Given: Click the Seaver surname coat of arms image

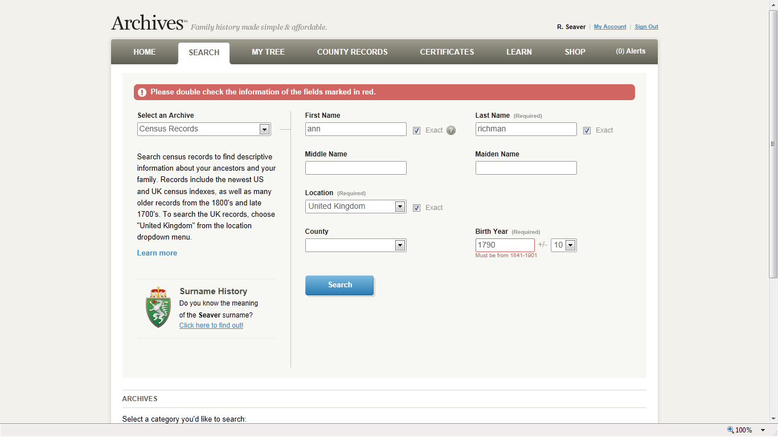Looking at the screenshot, I should click(x=158, y=307).
